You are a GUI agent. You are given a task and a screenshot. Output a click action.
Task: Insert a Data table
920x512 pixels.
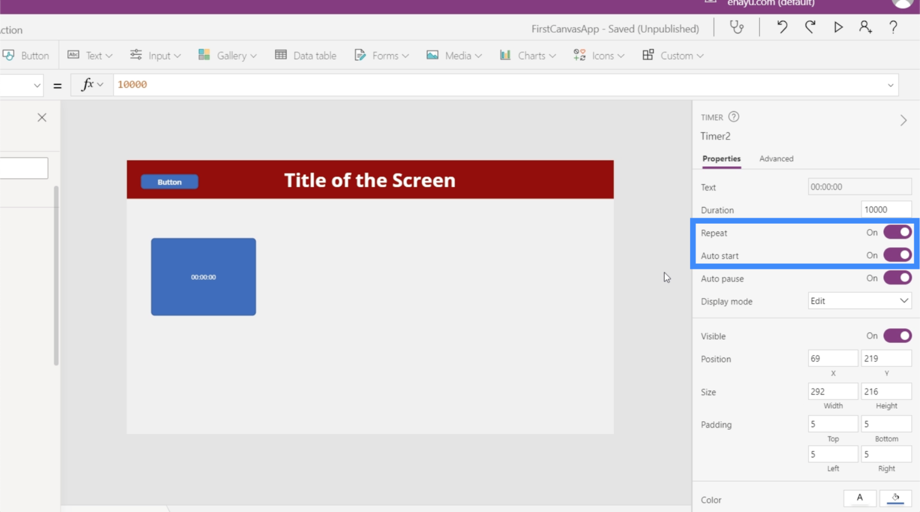coord(306,55)
